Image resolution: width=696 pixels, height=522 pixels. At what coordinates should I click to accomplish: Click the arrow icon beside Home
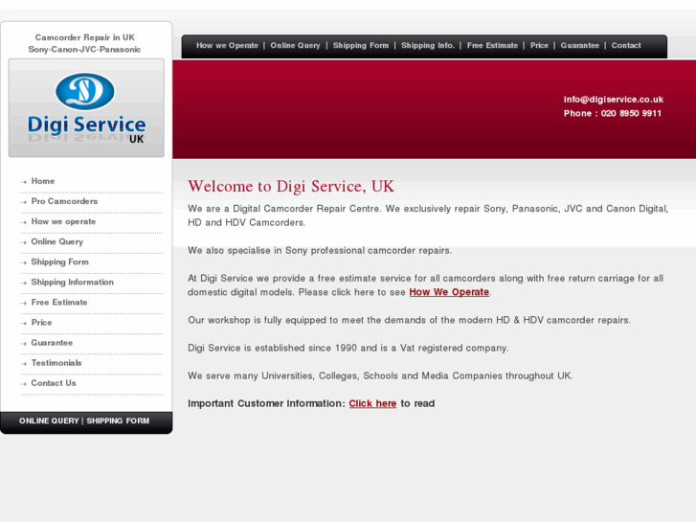24,182
